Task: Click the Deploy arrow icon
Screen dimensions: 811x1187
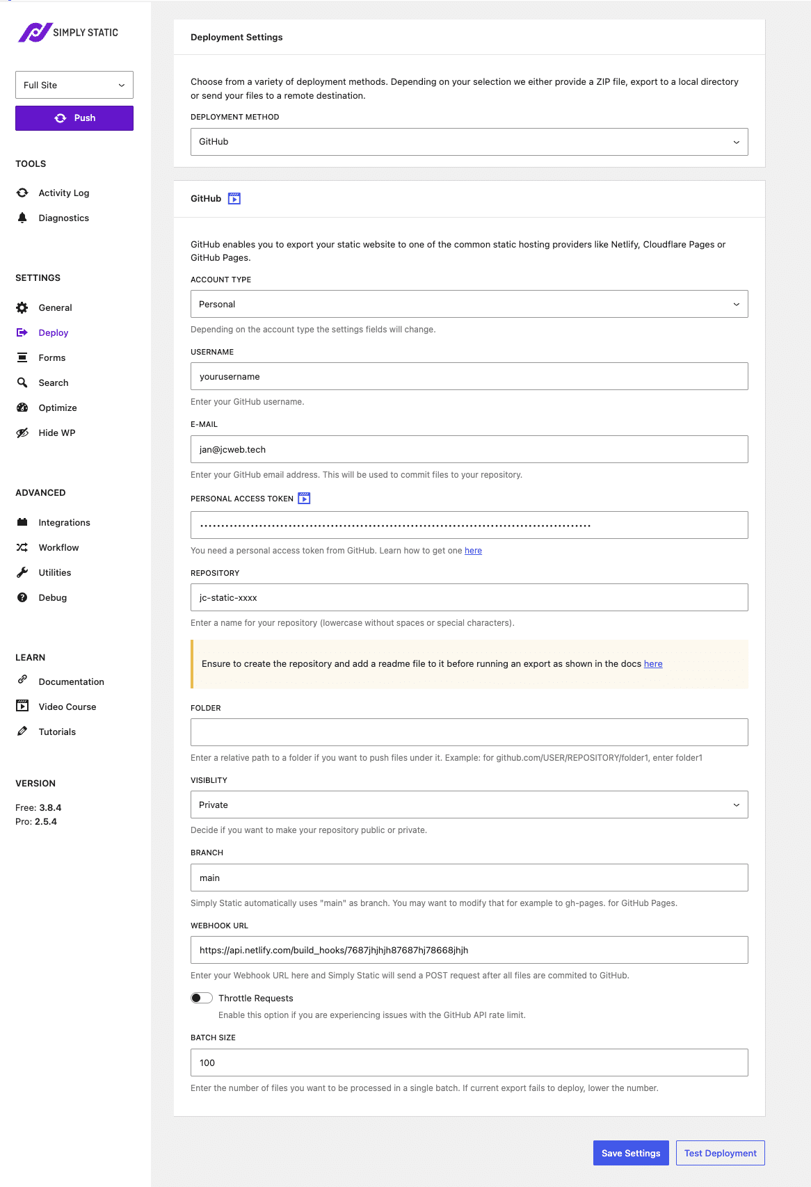Action: (x=22, y=332)
